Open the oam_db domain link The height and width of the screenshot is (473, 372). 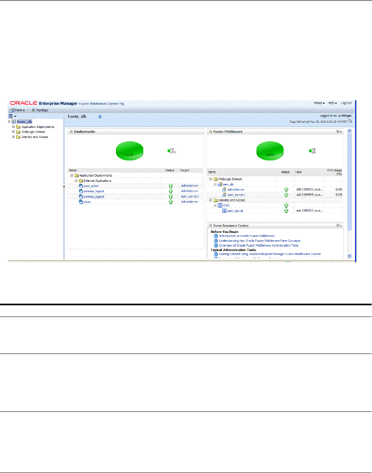[x=228, y=184]
